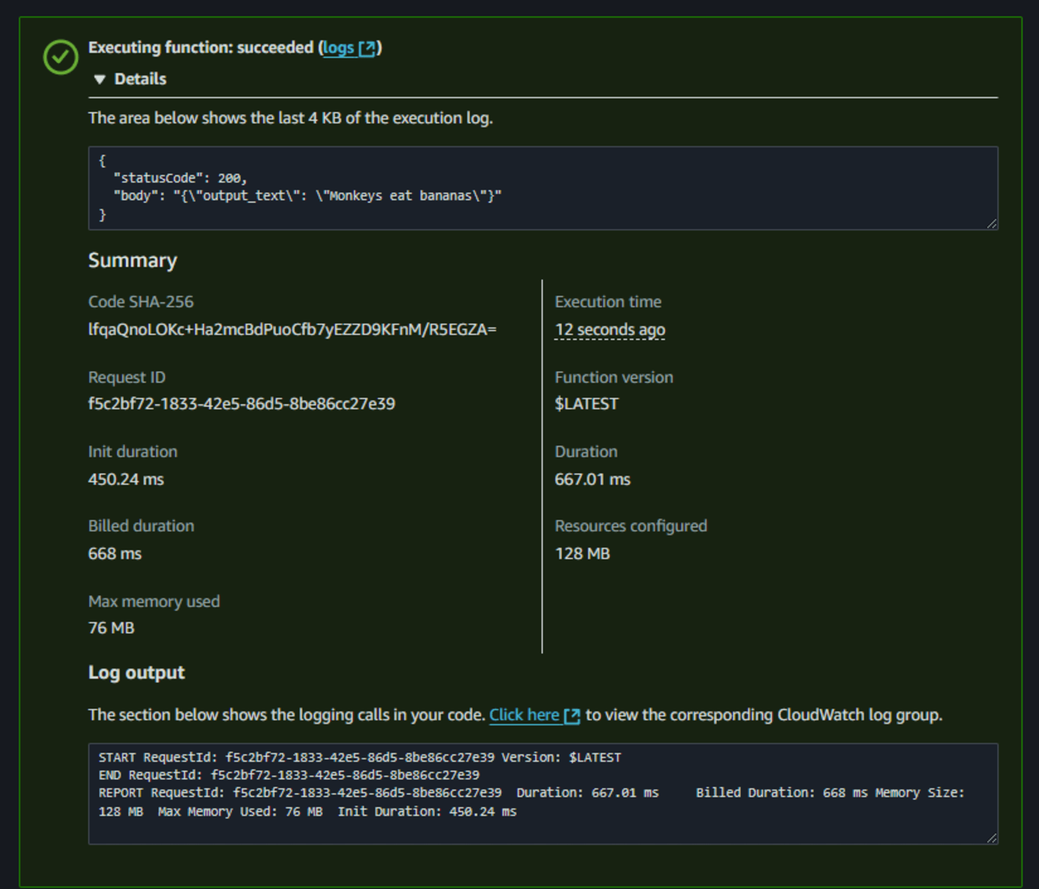Viewport: 1039px width, 889px height.
Task: Click the Request ID label
Action: pos(127,378)
